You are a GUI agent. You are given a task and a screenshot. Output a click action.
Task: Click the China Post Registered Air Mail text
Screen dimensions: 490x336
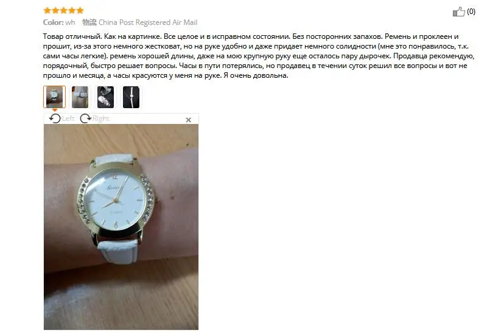148,22
